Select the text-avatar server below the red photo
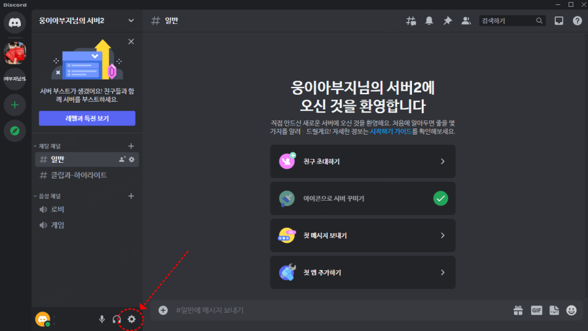588x331 pixels. (15, 78)
